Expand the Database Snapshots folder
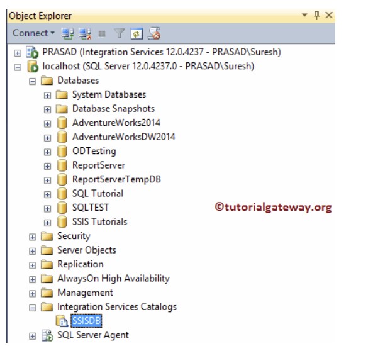Screen dimensions: 368x346 click(47, 109)
